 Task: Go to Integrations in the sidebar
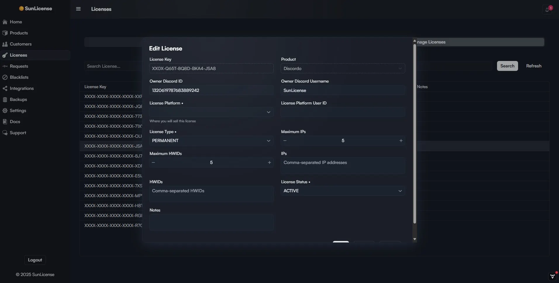[x=22, y=88]
